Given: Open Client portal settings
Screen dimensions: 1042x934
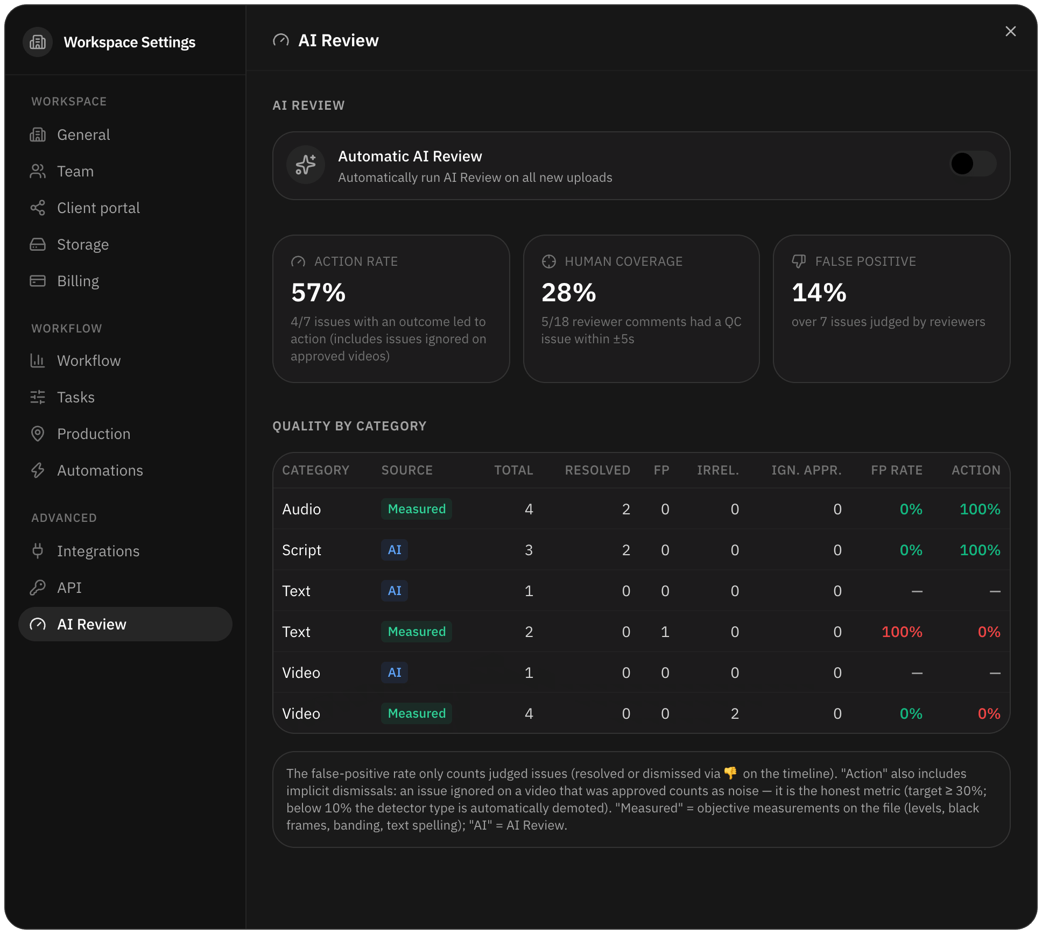Looking at the screenshot, I should [x=125, y=208].
